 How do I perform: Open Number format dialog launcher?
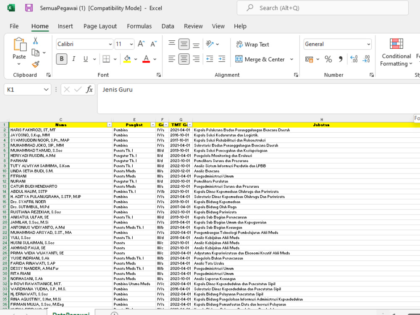click(372, 75)
